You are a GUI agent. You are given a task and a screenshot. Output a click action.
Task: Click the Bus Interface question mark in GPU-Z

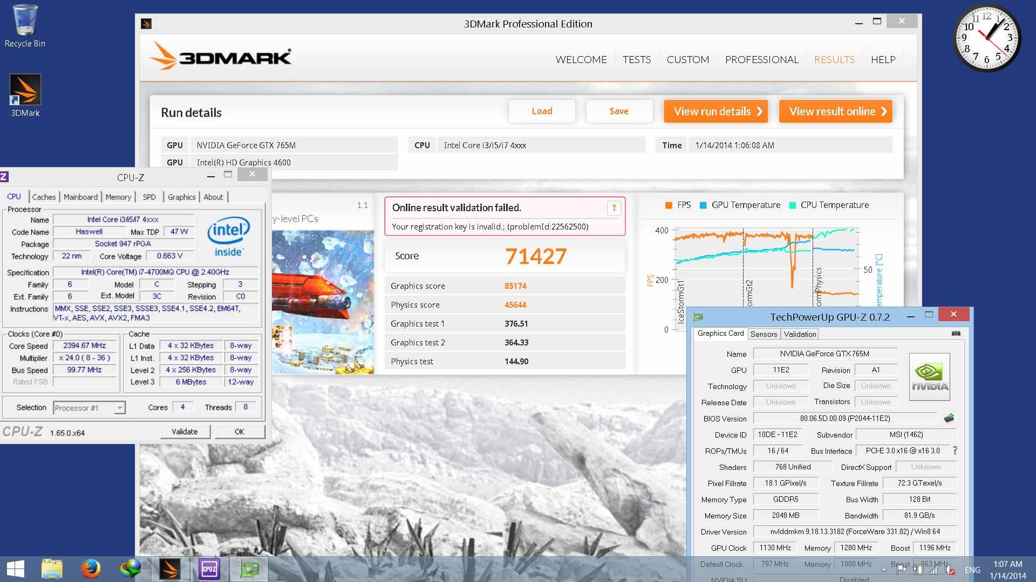pos(955,451)
